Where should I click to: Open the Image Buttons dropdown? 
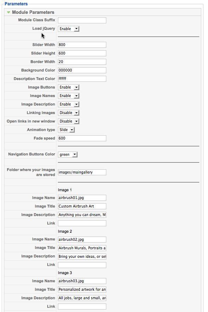point(69,87)
